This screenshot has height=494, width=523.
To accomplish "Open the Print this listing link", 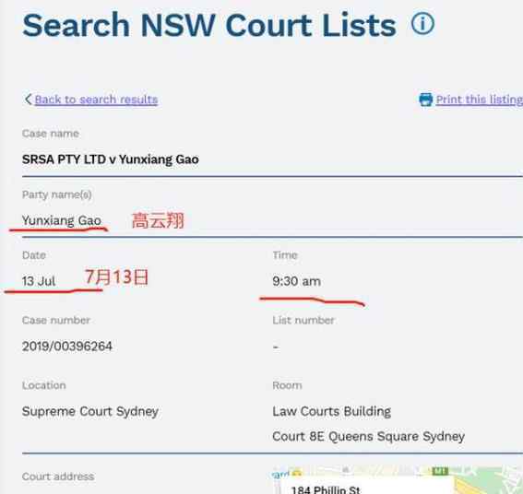I will [x=480, y=100].
